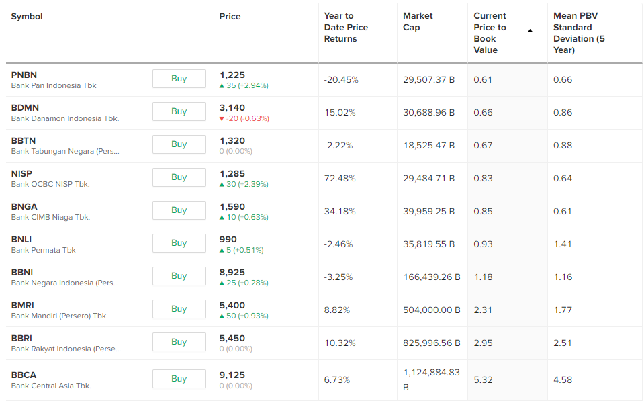Buy NISP stock
Screen dimensions: 644x403
[x=179, y=177]
